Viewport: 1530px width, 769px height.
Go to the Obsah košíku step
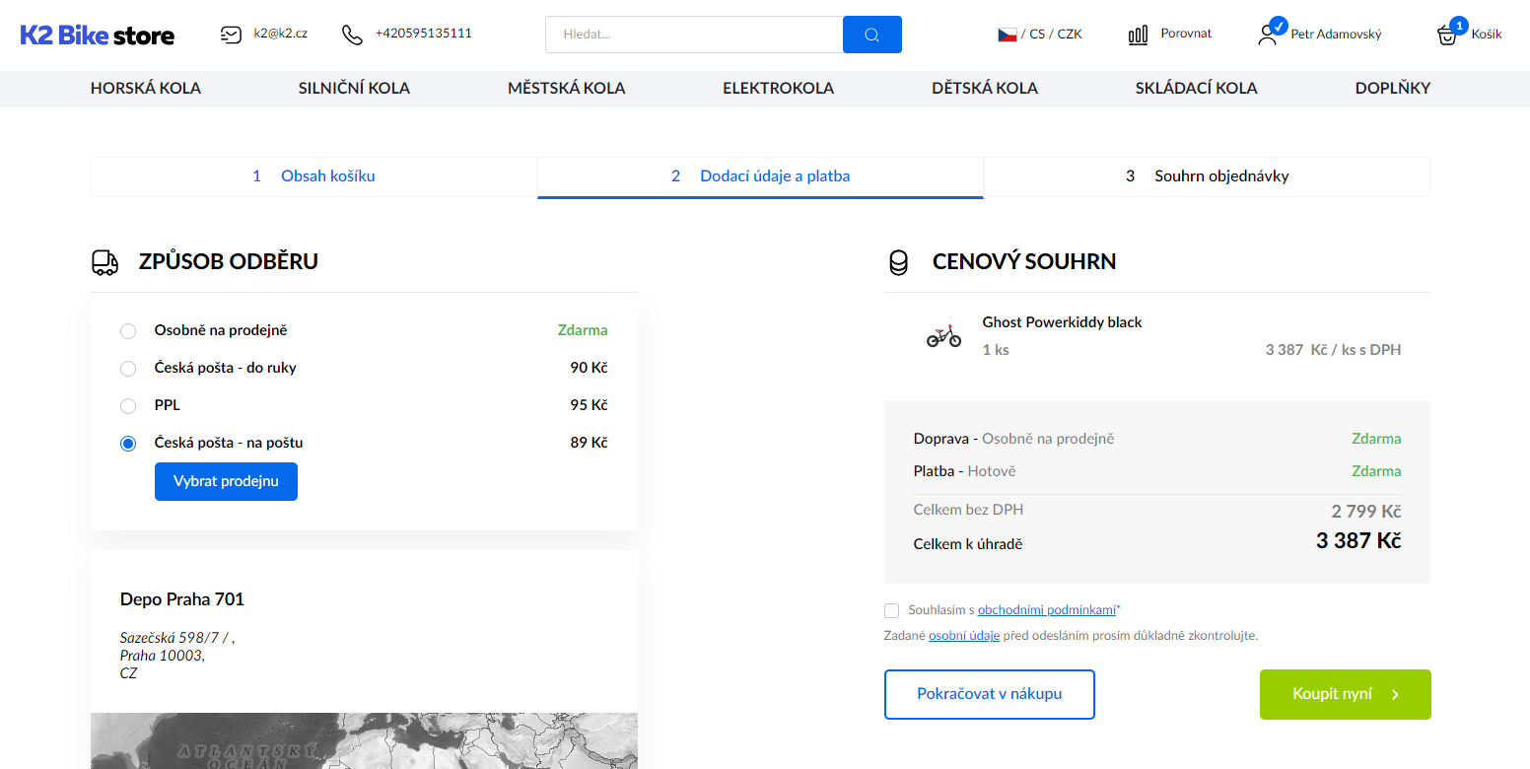(327, 176)
